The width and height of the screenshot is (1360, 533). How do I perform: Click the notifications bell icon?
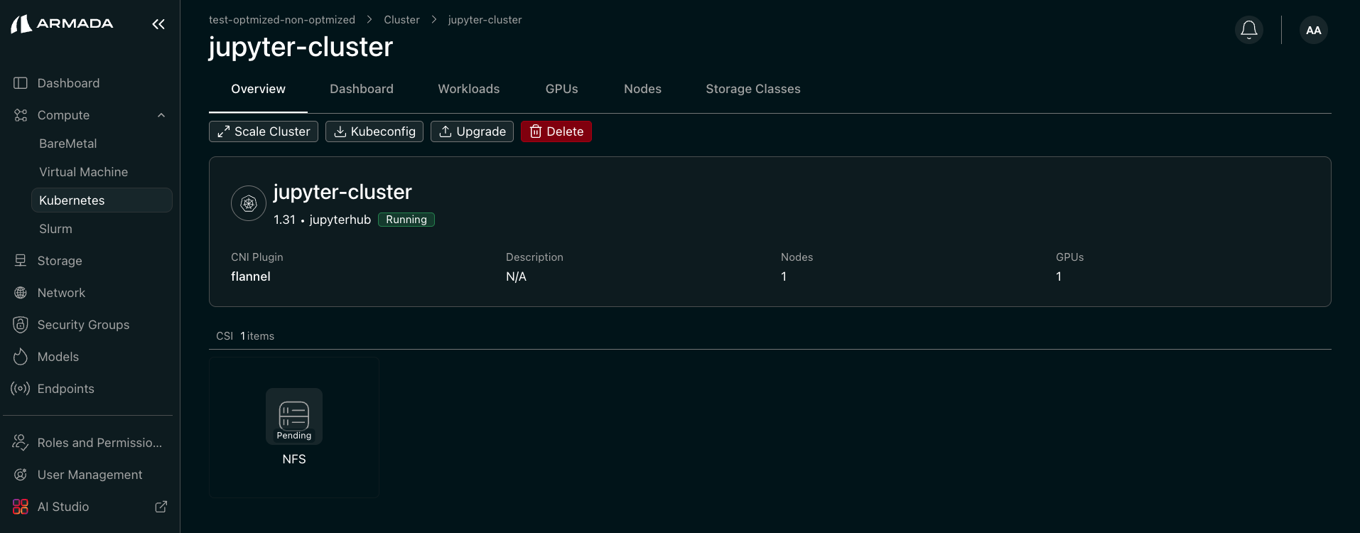1248,30
